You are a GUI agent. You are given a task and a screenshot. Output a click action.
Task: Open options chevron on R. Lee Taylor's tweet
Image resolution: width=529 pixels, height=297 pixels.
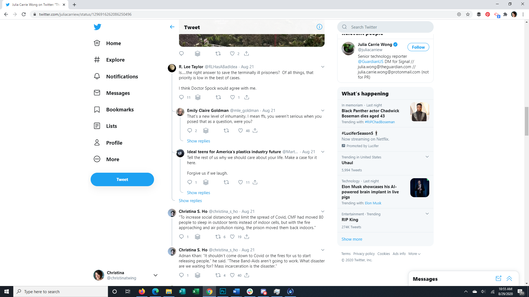point(323,67)
